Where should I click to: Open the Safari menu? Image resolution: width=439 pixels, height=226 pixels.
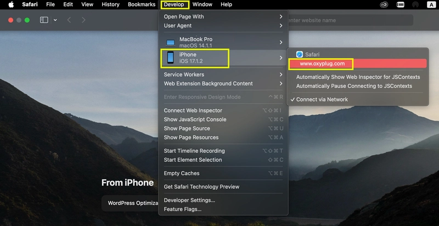(30, 4)
